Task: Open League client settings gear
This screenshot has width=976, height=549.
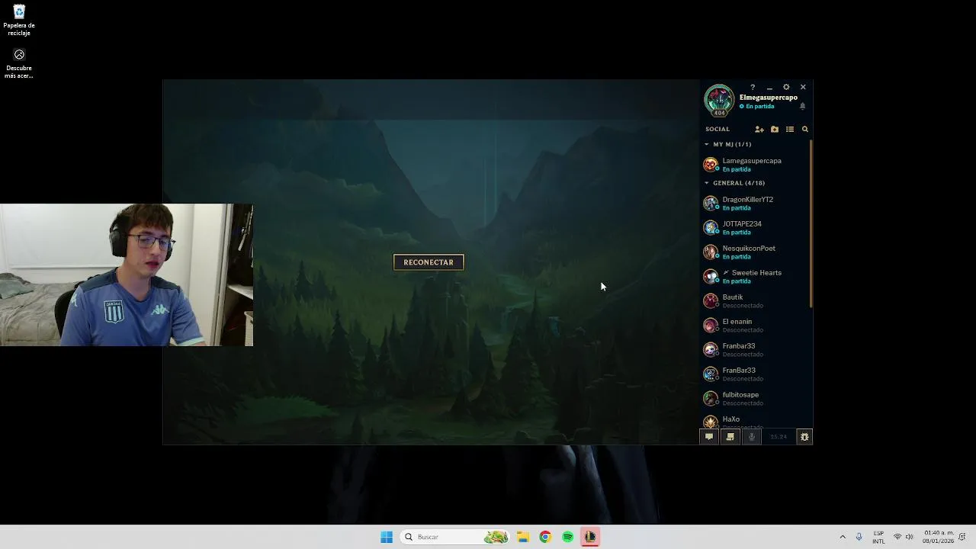Action: tap(786, 87)
